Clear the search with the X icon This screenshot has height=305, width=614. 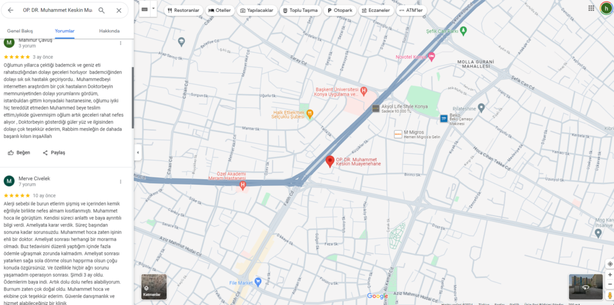(x=119, y=10)
